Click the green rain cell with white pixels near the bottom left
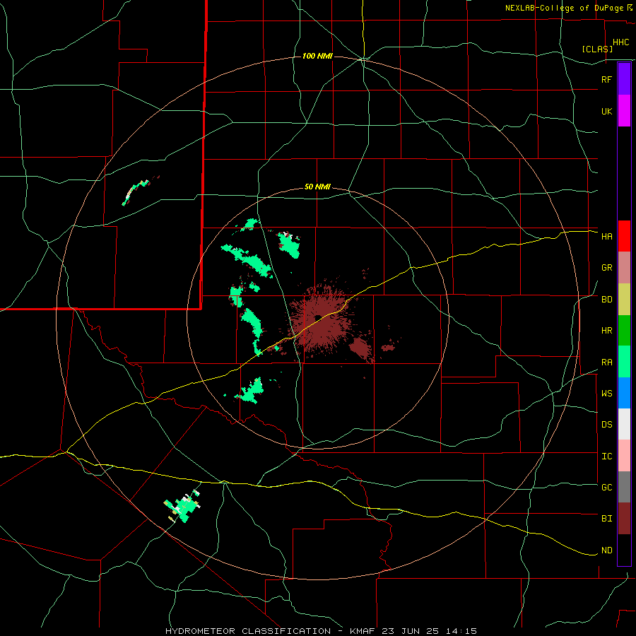 183,506
